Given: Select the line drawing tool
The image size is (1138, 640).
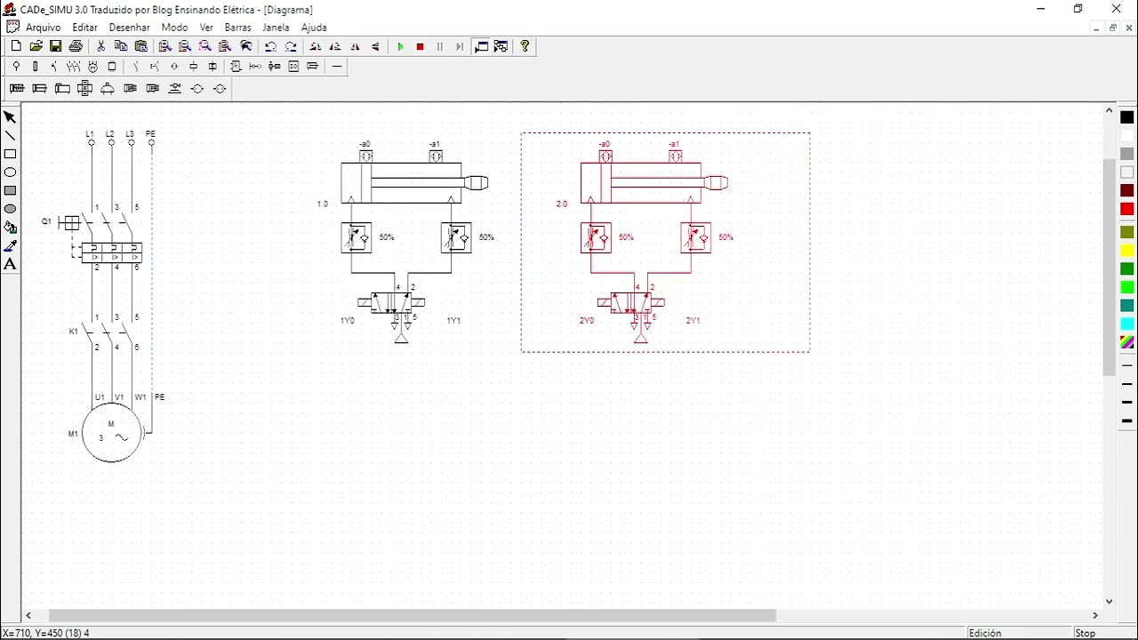Looking at the screenshot, I should (11, 136).
